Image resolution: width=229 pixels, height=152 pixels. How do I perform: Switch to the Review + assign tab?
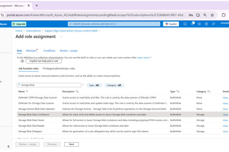pyautogui.click(x=69, y=51)
